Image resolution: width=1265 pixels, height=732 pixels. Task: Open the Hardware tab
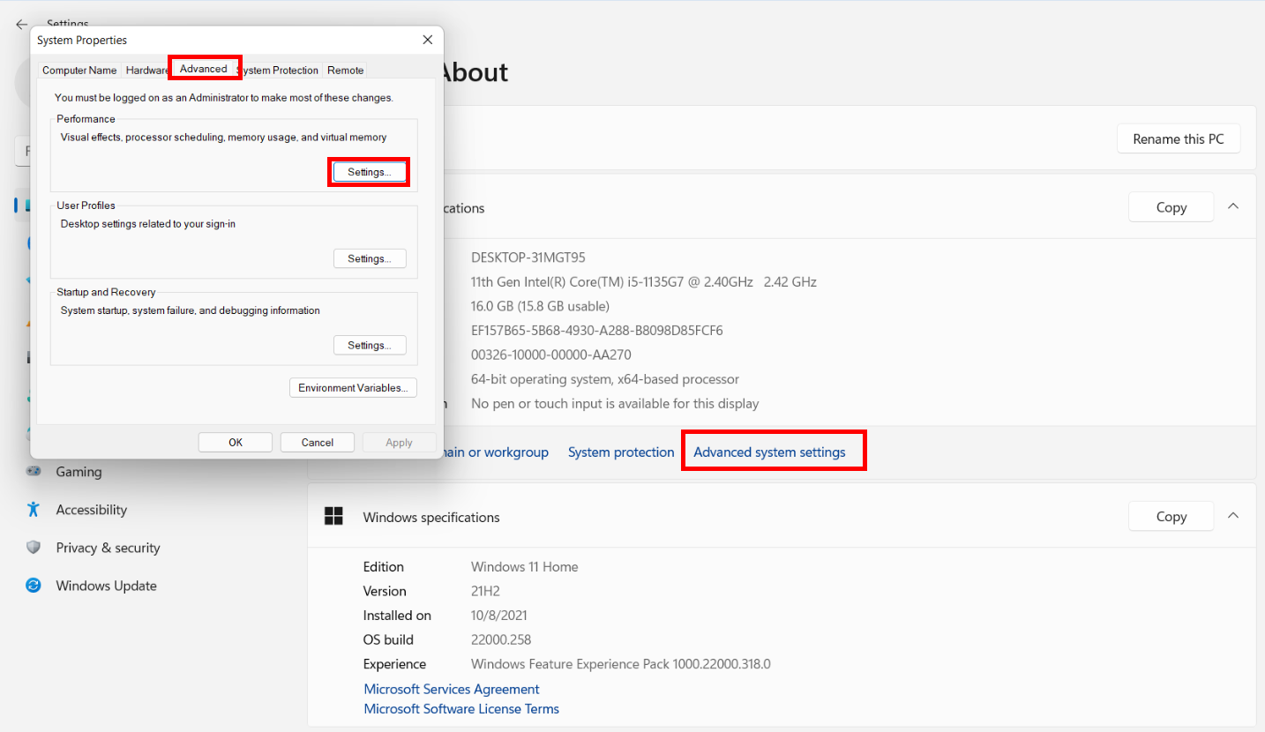click(146, 71)
